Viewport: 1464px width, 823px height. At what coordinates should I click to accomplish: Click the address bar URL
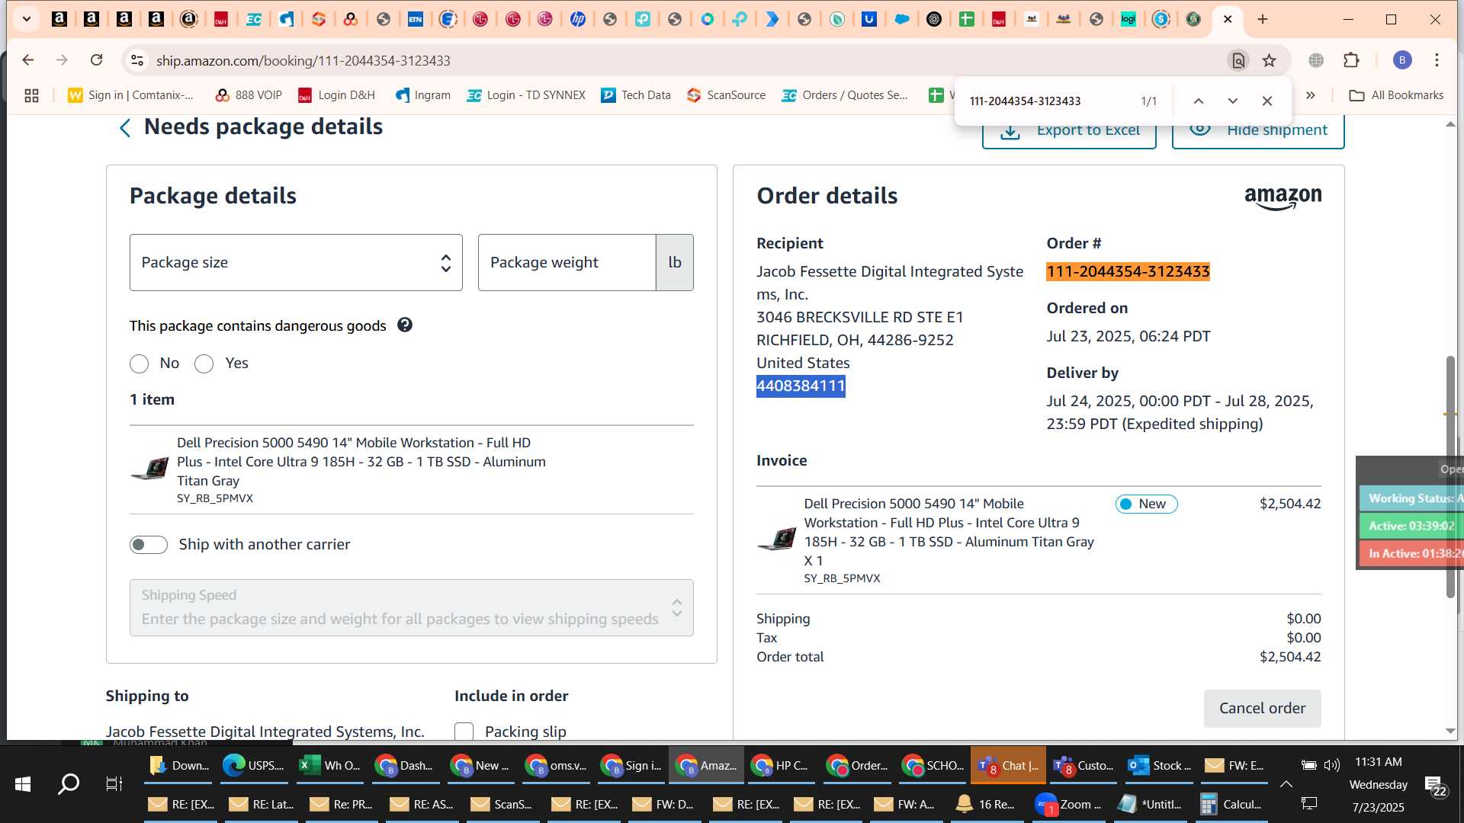click(x=303, y=60)
